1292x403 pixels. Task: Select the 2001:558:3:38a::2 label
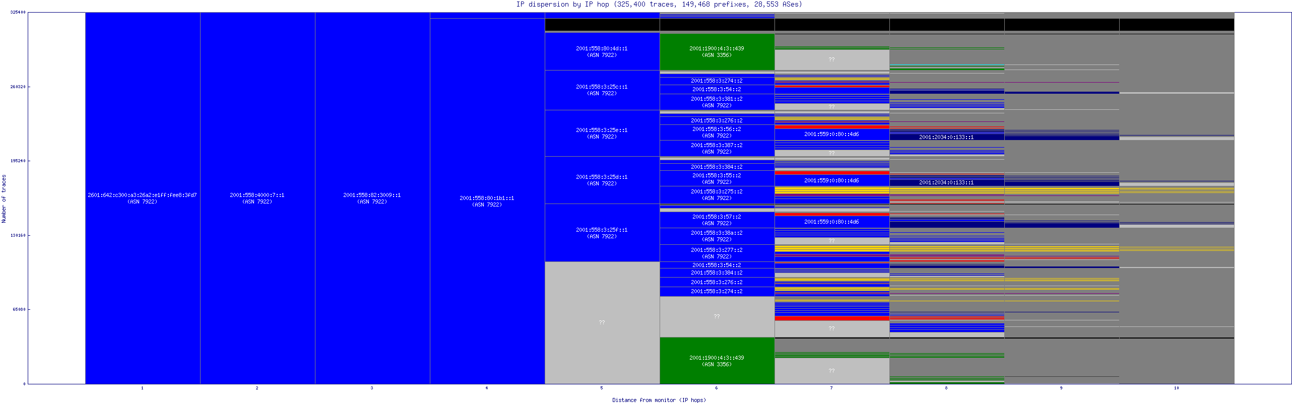pyautogui.click(x=717, y=236)
